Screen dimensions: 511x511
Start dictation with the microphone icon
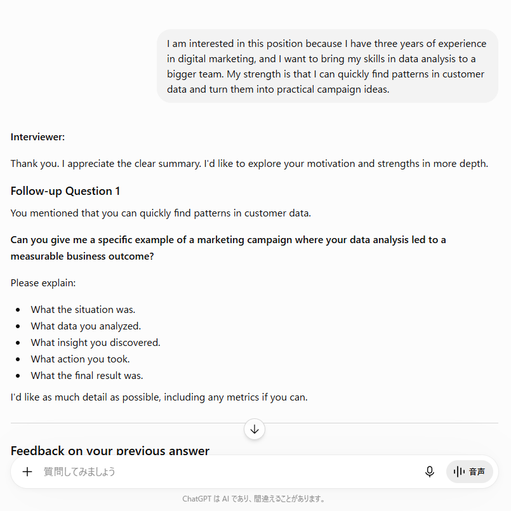pyautogui.click(x=430, y=472)
